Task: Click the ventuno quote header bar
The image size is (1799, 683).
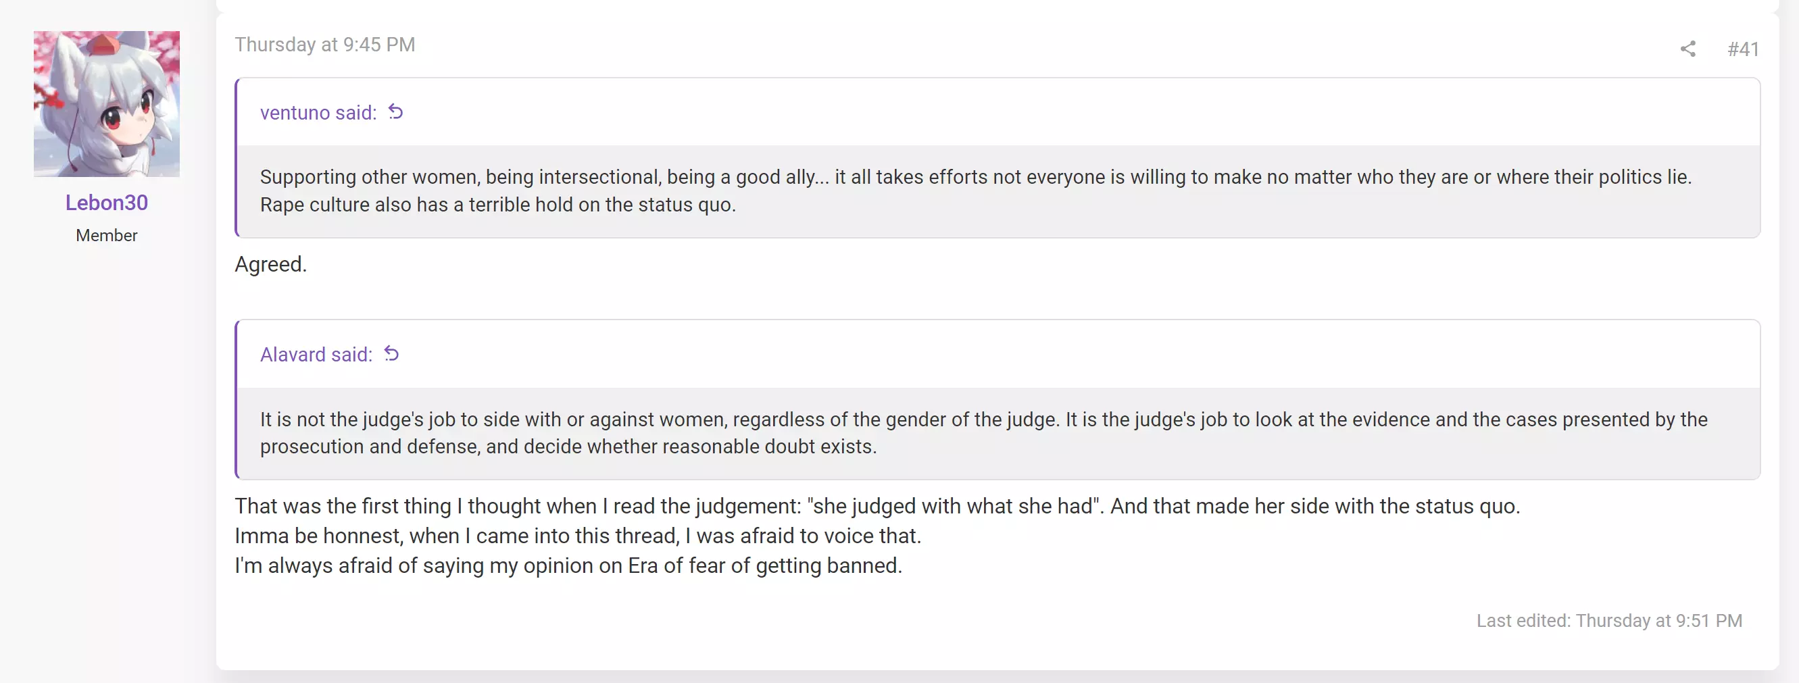Action: (x=999, y=112)
